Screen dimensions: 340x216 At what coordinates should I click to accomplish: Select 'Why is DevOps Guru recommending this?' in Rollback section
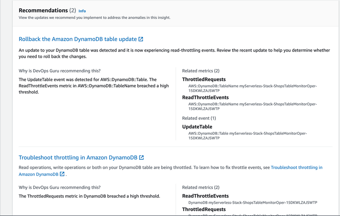[x=59, y=71]
